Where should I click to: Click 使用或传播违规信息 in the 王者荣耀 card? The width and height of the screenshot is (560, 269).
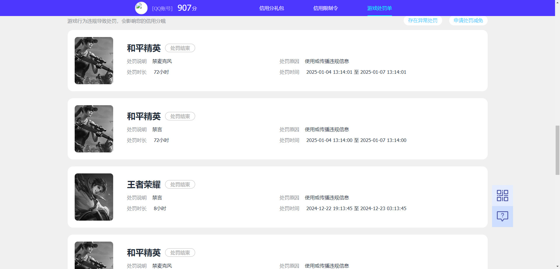coord(327,198)
